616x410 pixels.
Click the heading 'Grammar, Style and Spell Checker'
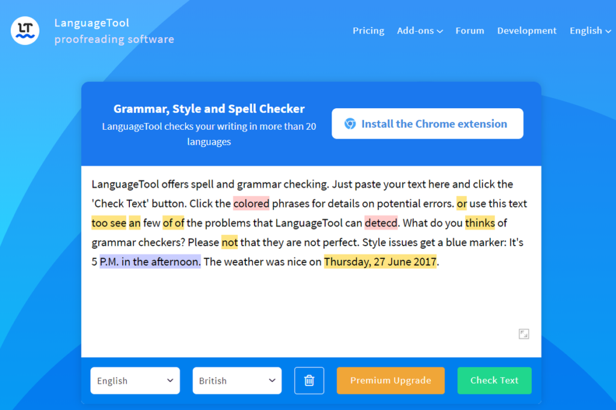[x=209, y=109]
